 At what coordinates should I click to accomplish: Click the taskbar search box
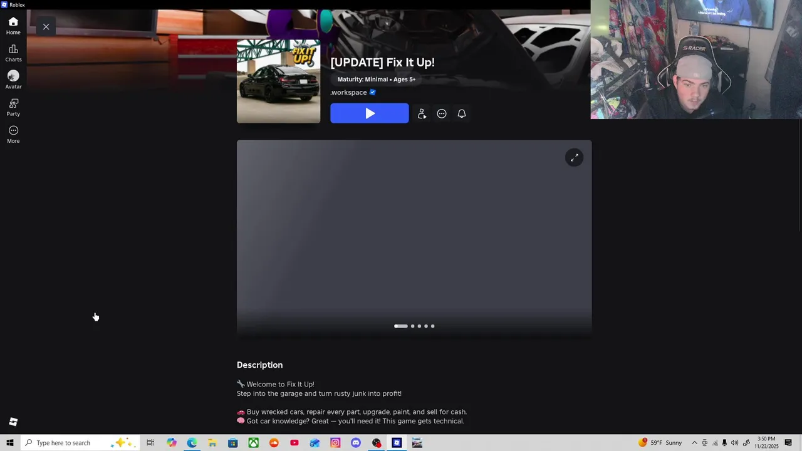pos(80,443)
